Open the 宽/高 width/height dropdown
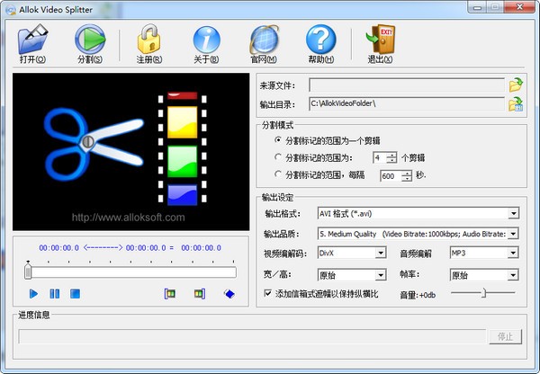The width and height of the screenshot is (540, 374). pyautogui.click(x=380, y=275)
